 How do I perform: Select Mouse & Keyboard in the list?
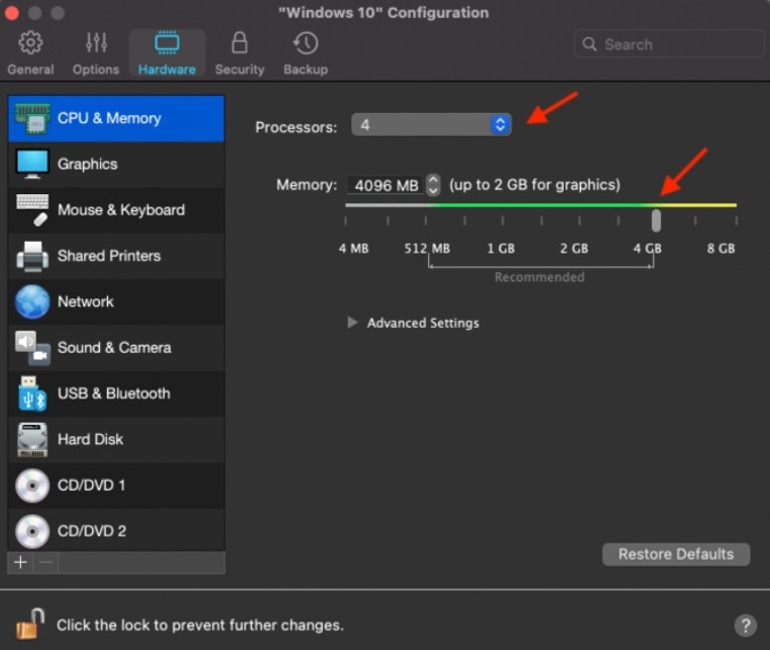(x=116, y=210)
